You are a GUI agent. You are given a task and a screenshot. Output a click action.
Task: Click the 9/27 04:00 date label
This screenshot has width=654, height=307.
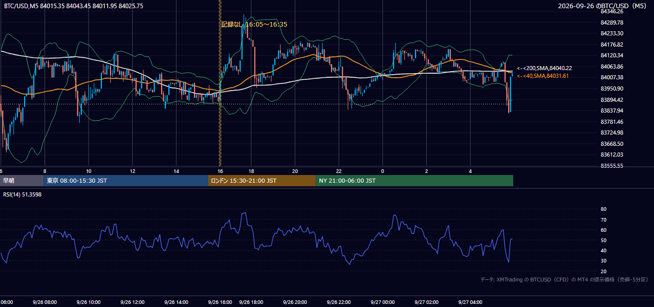click(471, 302)
